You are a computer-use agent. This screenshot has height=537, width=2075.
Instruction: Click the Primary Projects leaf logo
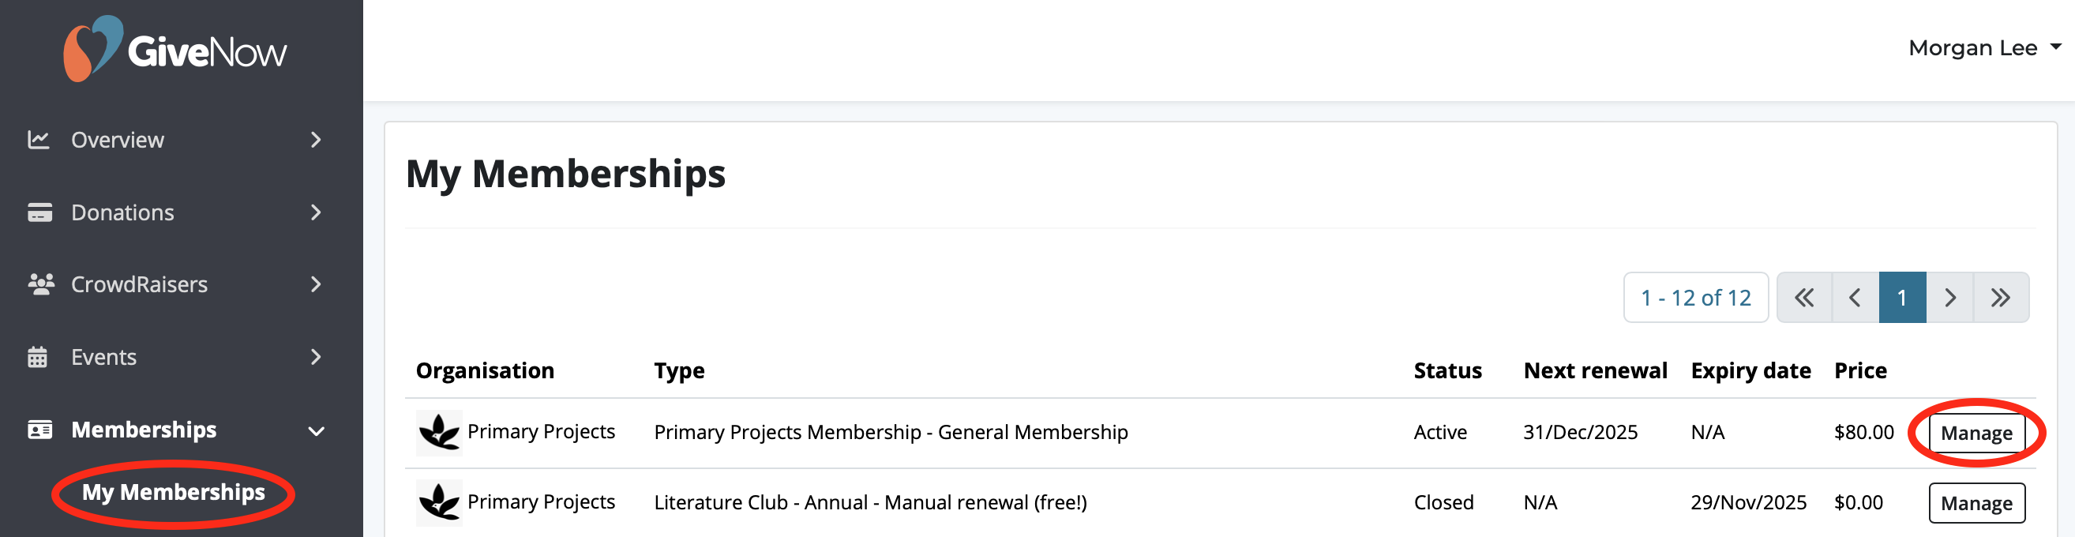point(440,431)
